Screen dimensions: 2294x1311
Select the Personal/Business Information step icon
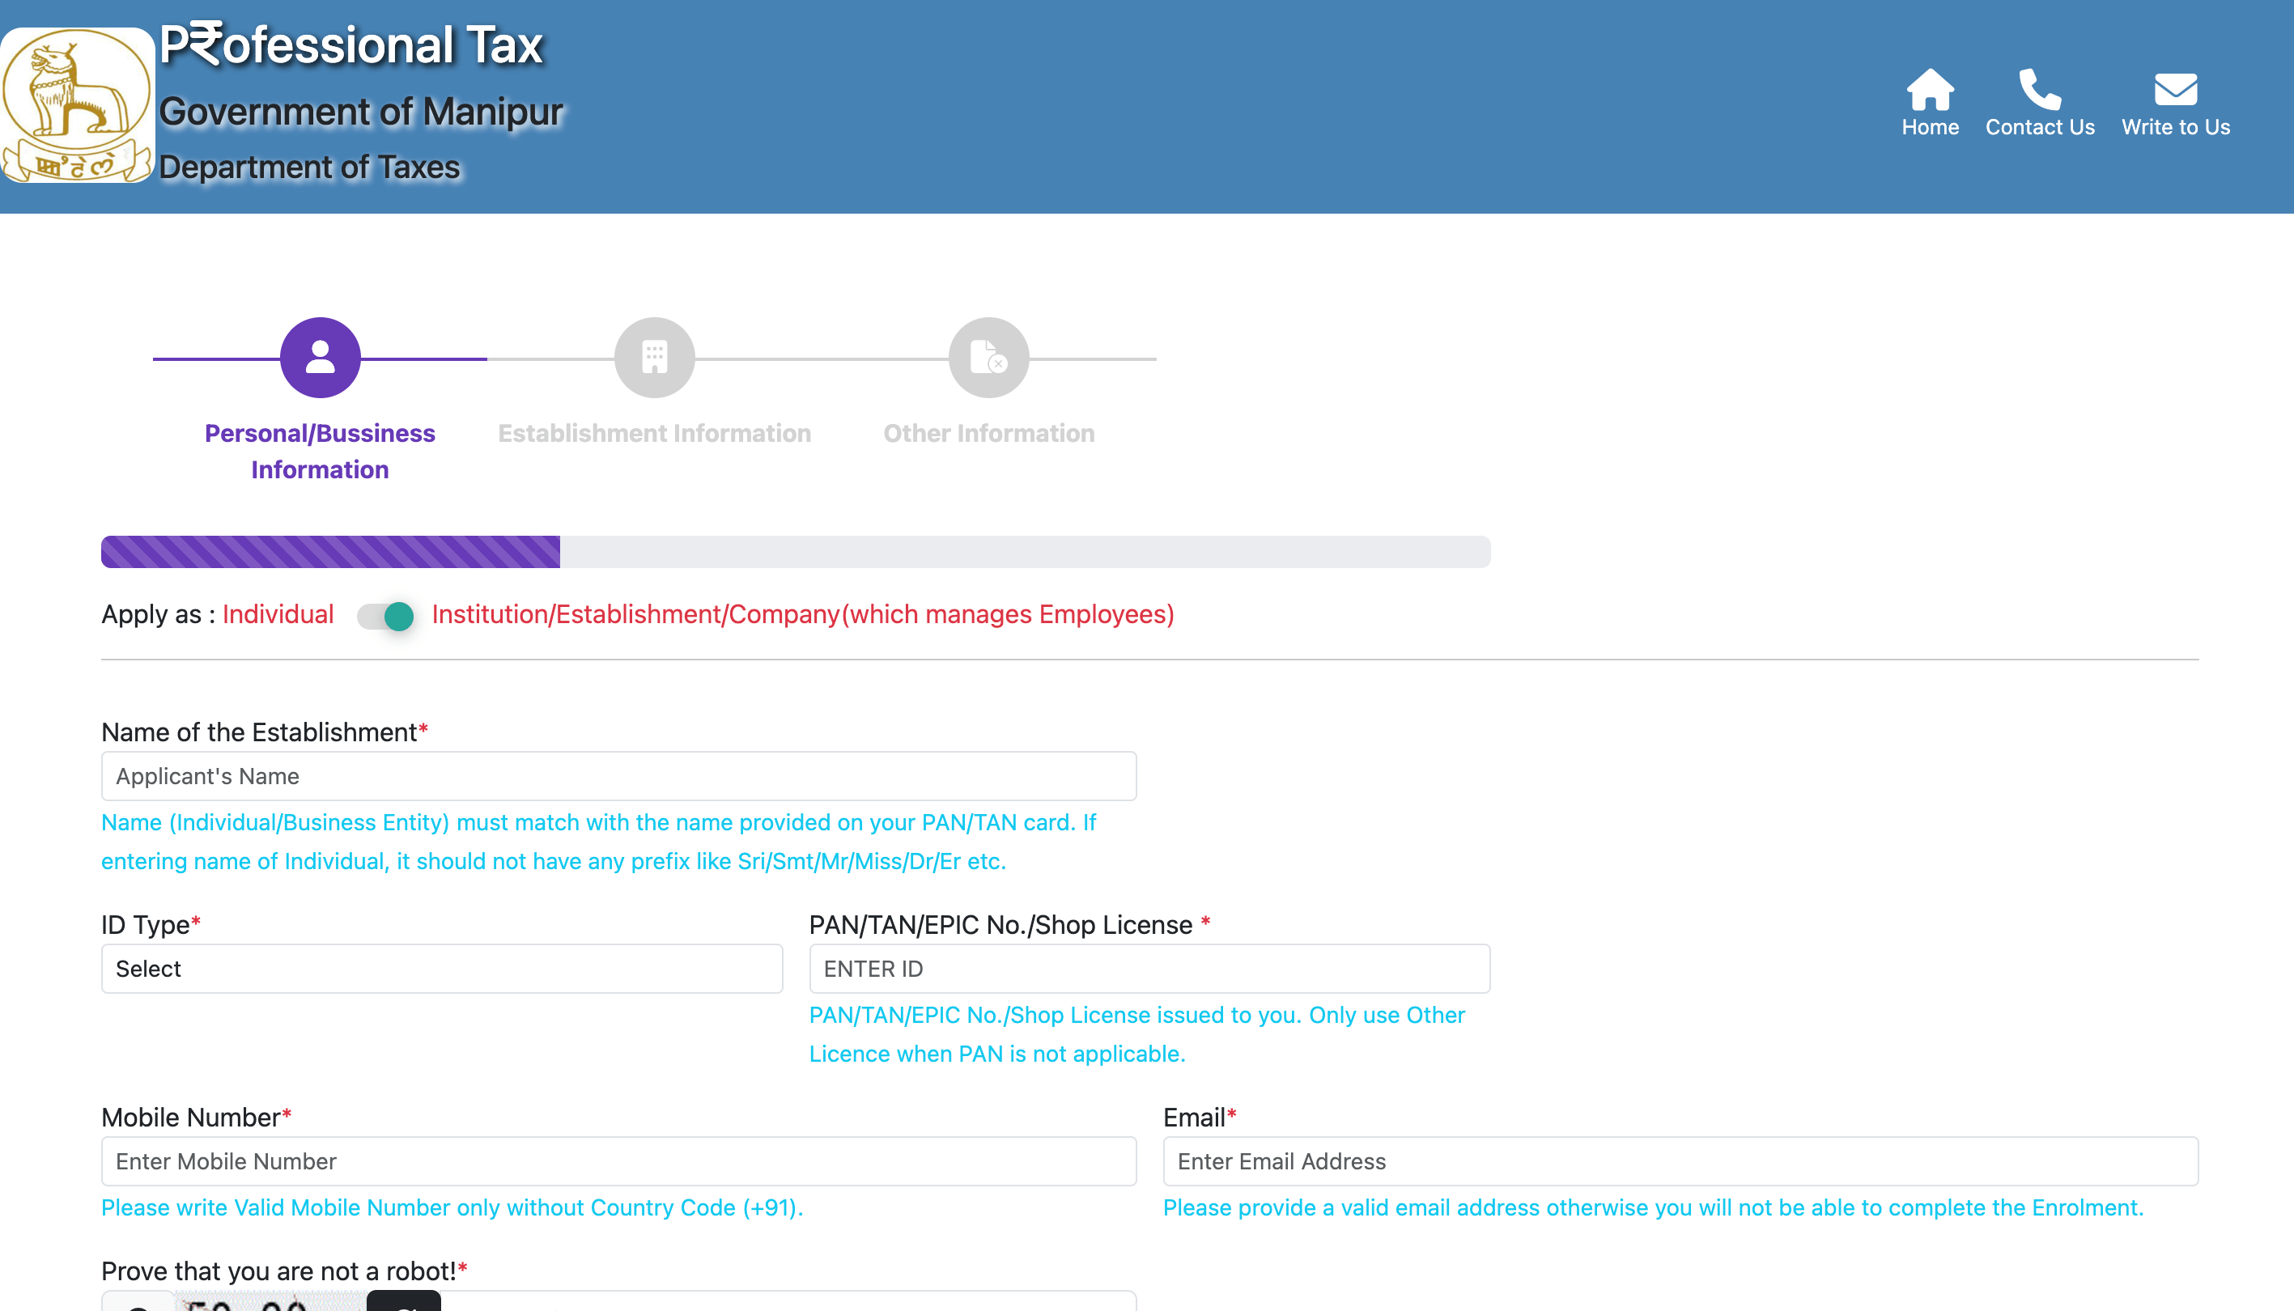coord(320,358)
